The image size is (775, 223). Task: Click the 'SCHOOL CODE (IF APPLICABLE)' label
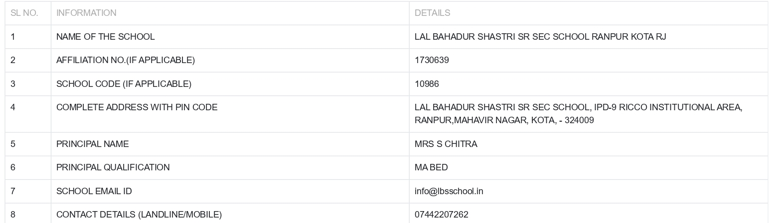[124, 84]
